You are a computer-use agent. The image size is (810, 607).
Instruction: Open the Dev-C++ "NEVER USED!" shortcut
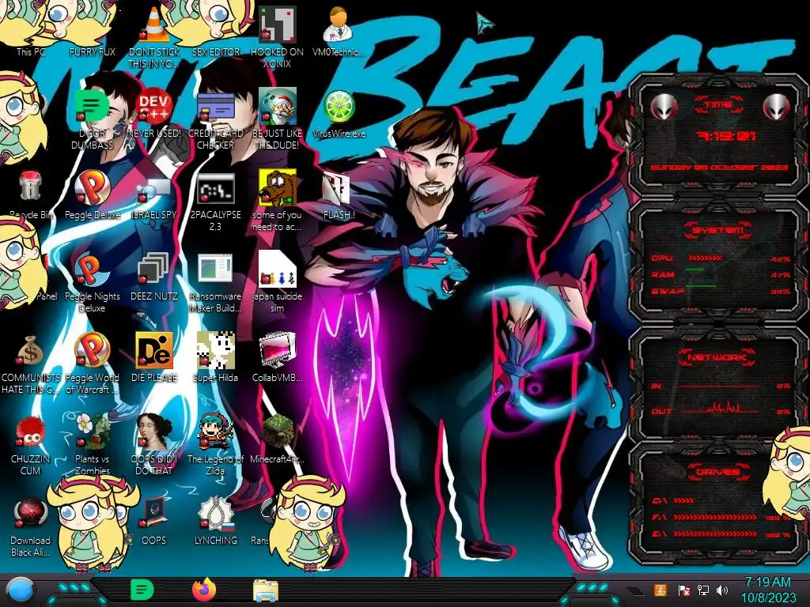(154, 107)
